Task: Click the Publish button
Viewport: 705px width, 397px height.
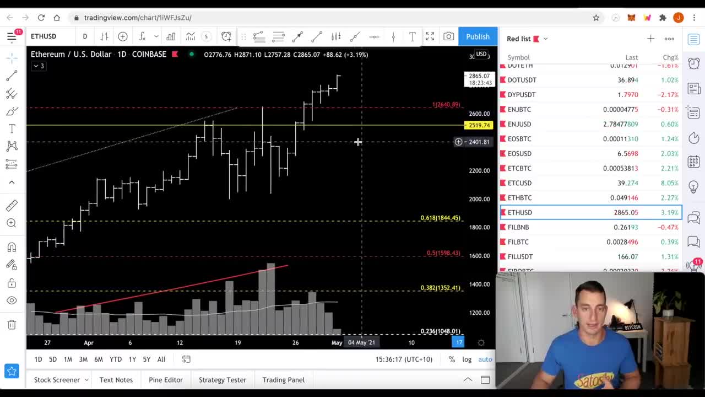Action: pyautogui.click(x=478, y=36)
